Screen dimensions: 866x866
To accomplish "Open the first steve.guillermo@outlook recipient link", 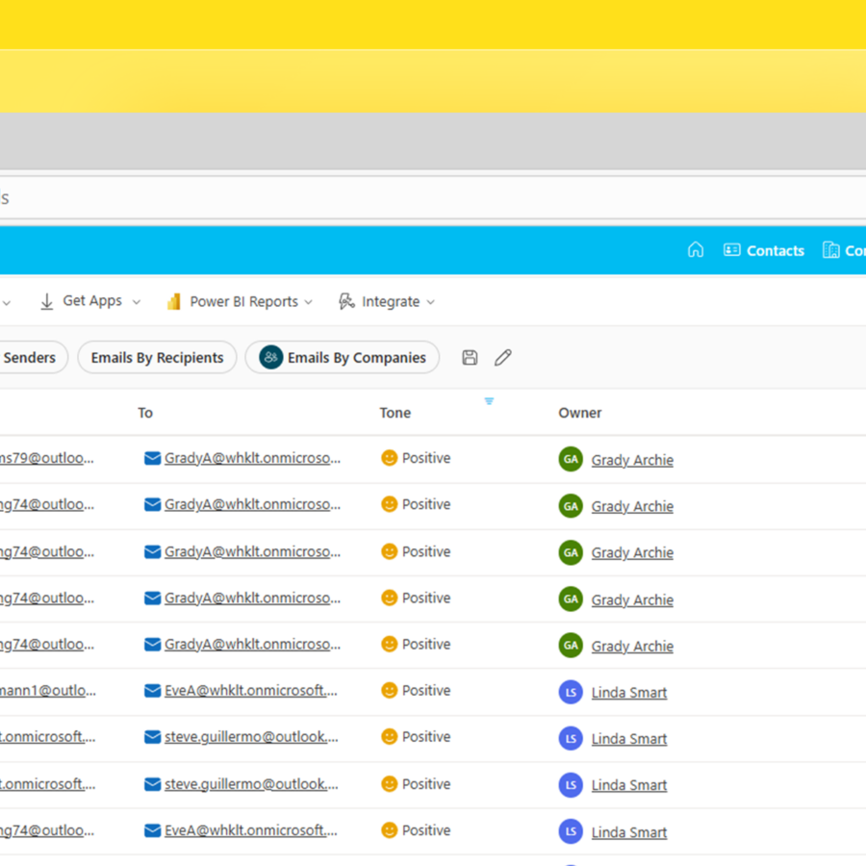I will tap(252, 737).
